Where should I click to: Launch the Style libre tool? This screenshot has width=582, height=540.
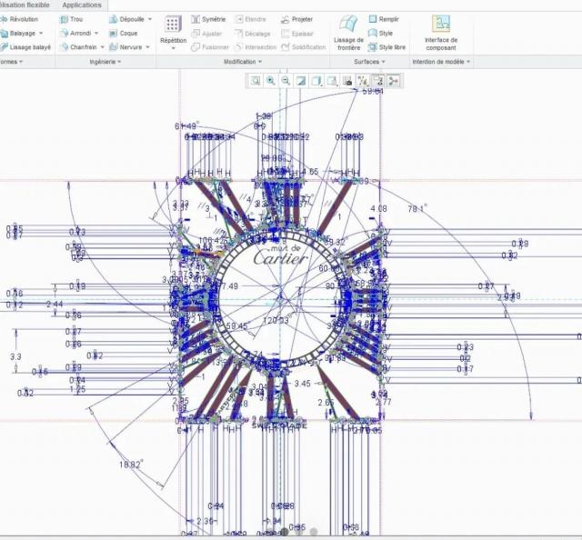click(386, 47)
